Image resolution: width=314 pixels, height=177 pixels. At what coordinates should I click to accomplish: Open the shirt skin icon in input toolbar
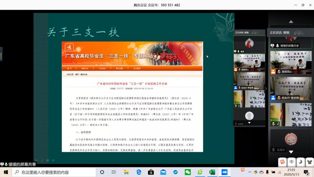point(309,162)
